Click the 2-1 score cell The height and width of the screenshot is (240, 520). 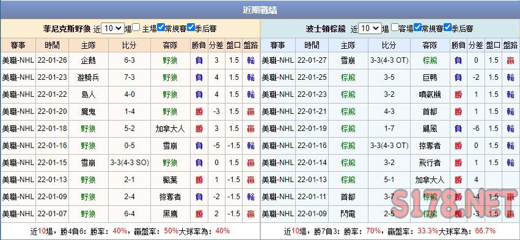click(x=130, y=180)
